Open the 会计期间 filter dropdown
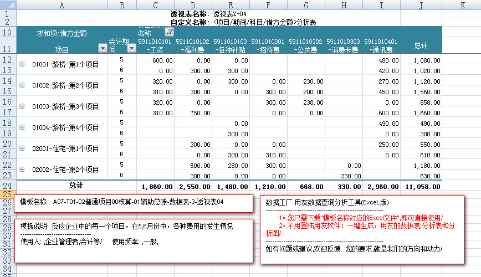 (x=131, y=49)
